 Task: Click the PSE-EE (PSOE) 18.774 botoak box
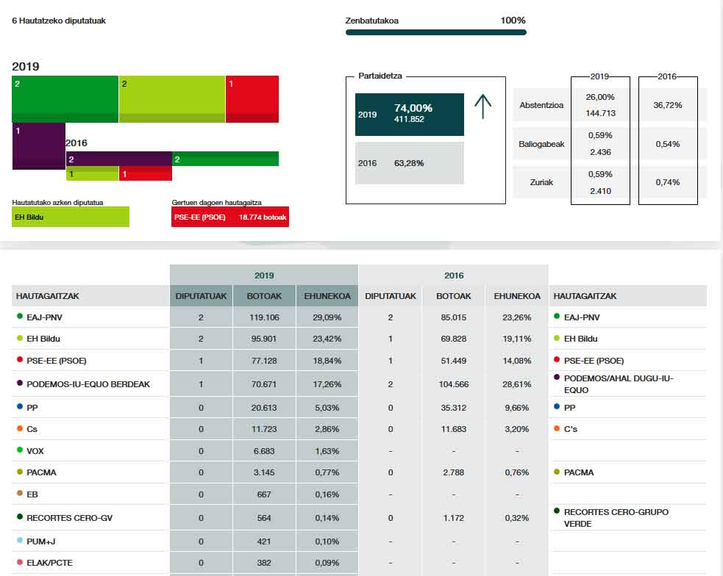(230, 217)
